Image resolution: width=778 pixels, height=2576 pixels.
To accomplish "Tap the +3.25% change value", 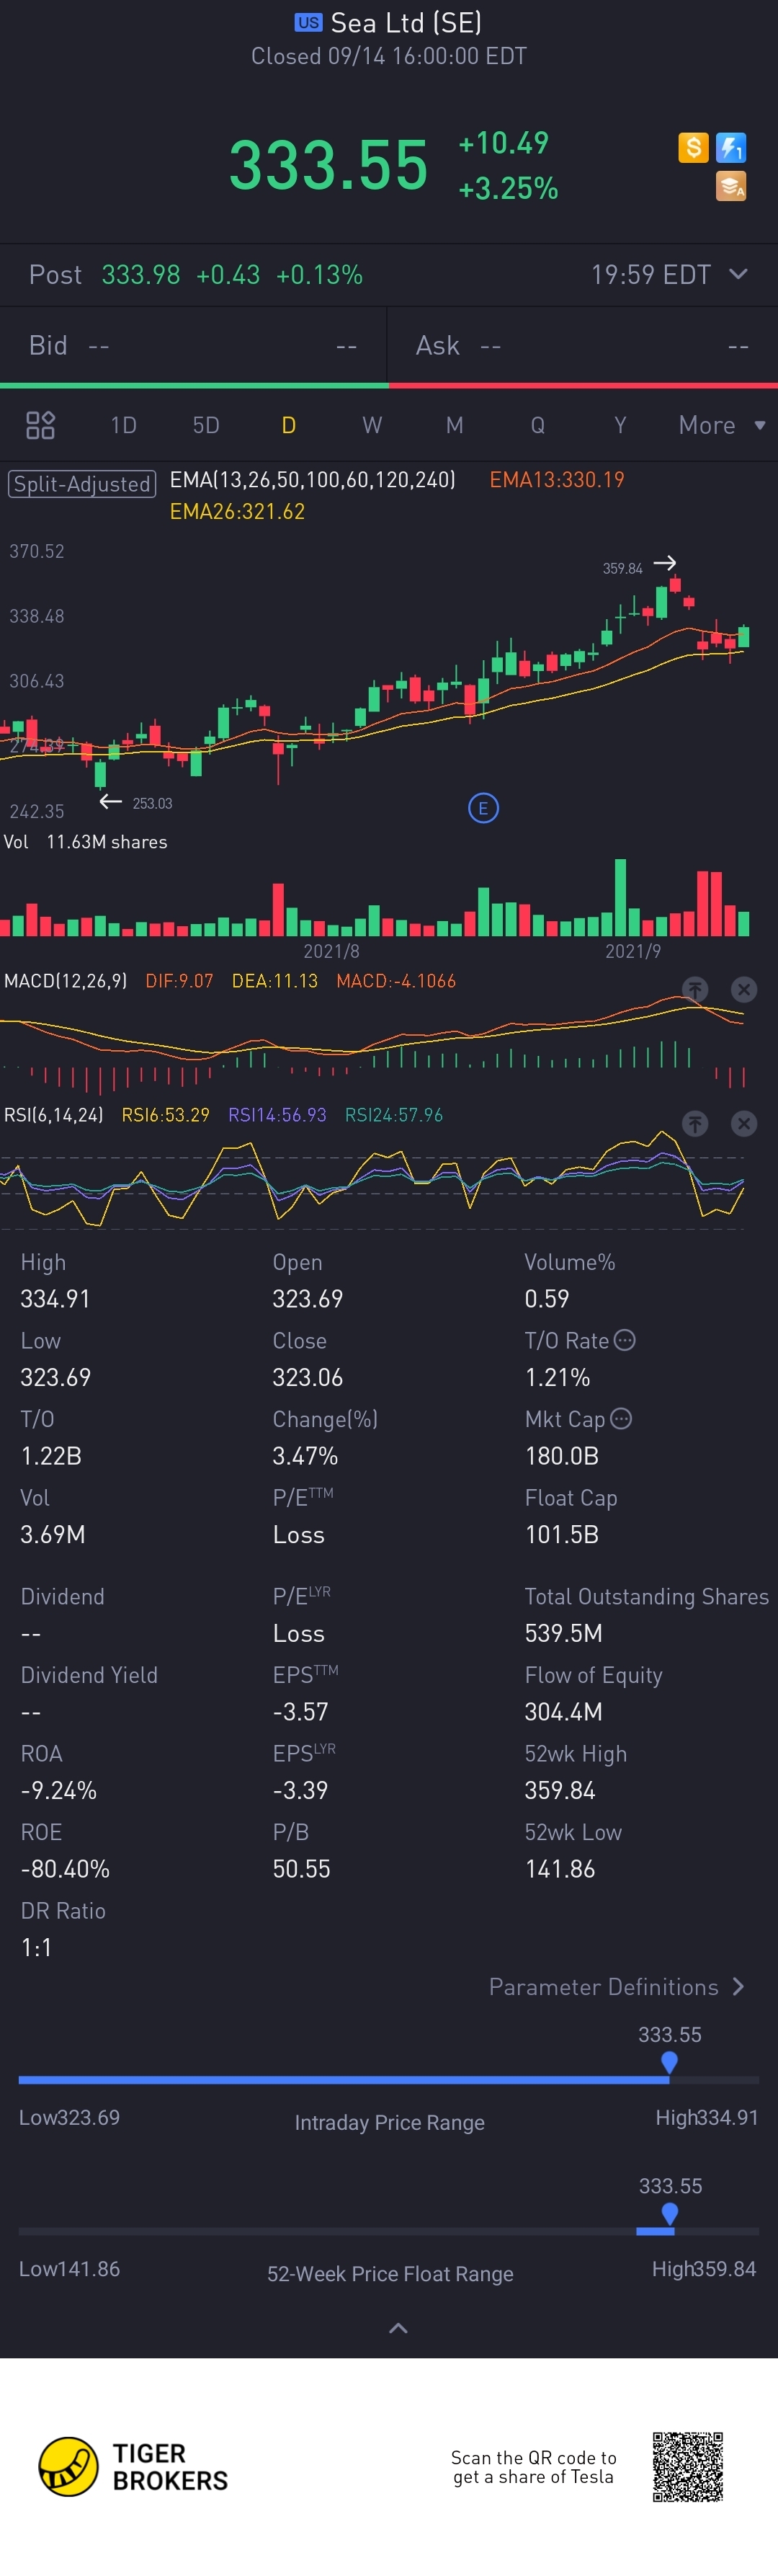I will point(508,188).
